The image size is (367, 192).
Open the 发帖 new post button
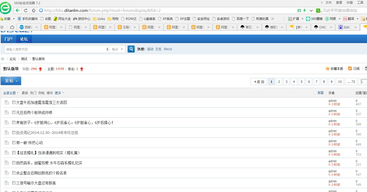point(11,81)
